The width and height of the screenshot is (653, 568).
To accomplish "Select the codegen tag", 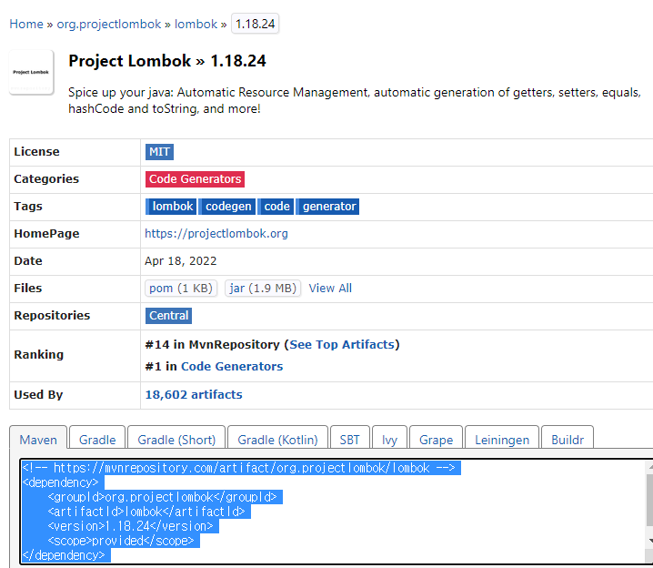I will [x=227, y=207].
